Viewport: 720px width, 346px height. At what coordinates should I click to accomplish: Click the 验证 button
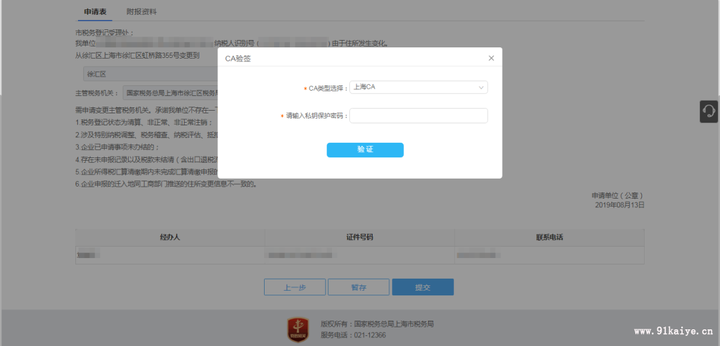(365, 150)
